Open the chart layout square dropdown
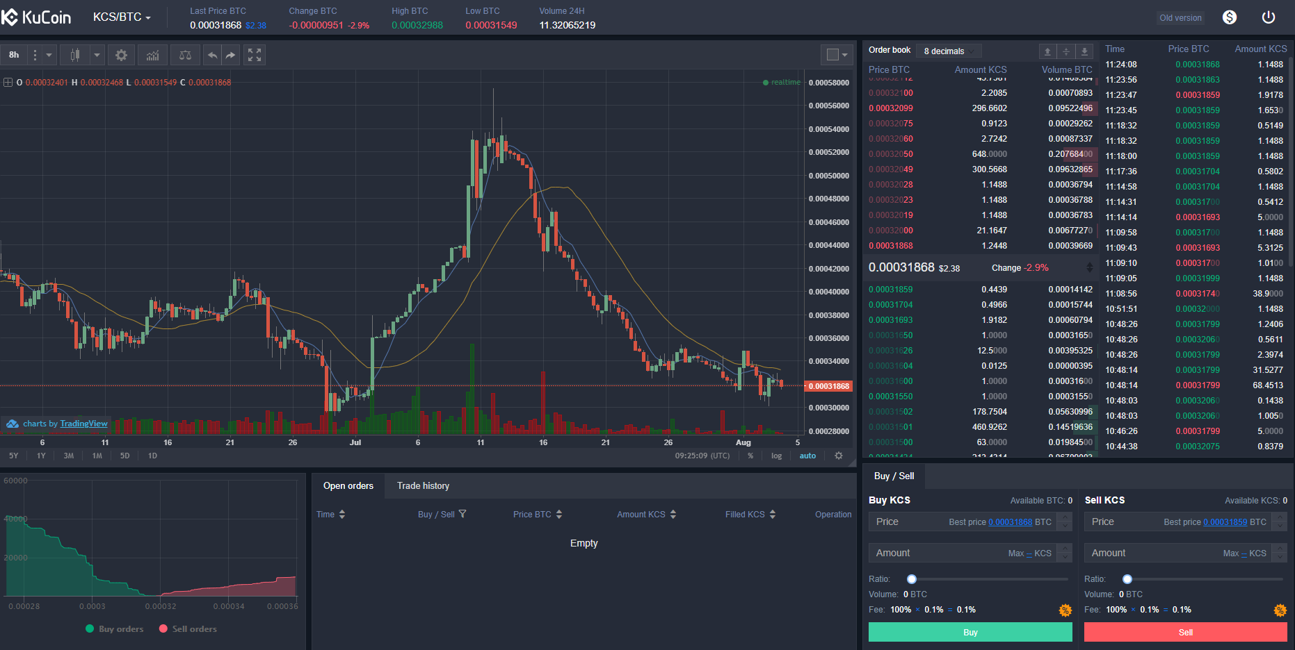The image size is (1295, 650). (837, 55)
